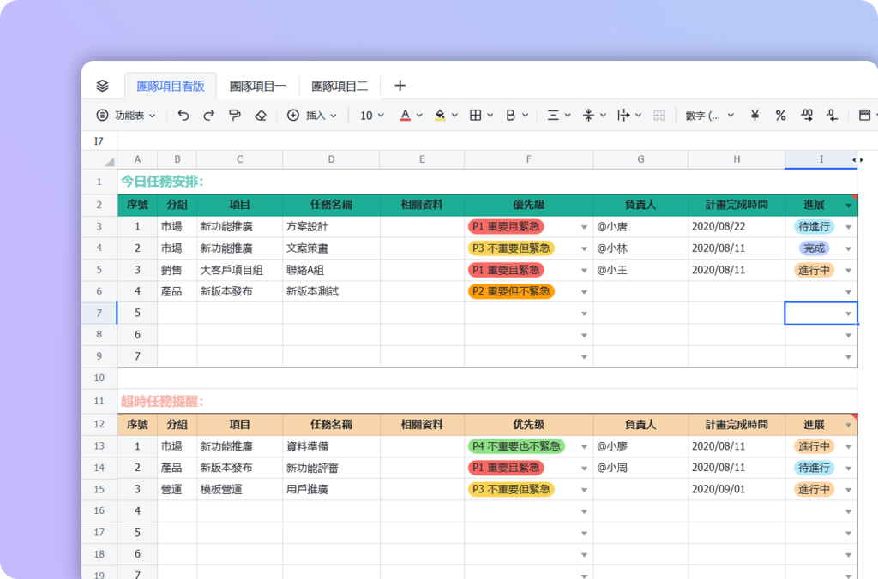Viewport: 878px width, 579px height.
Task: Open the cell borders tool
Action: pyautogui.click(x=475, y=116)
